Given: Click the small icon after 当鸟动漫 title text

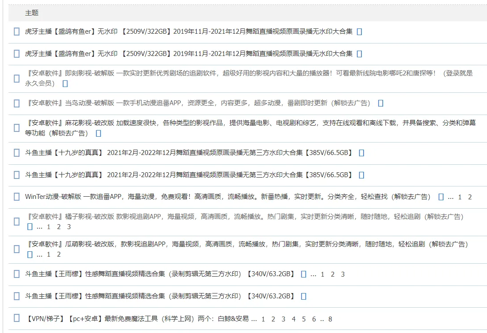Looking at the screenshot, I should 380,103.
